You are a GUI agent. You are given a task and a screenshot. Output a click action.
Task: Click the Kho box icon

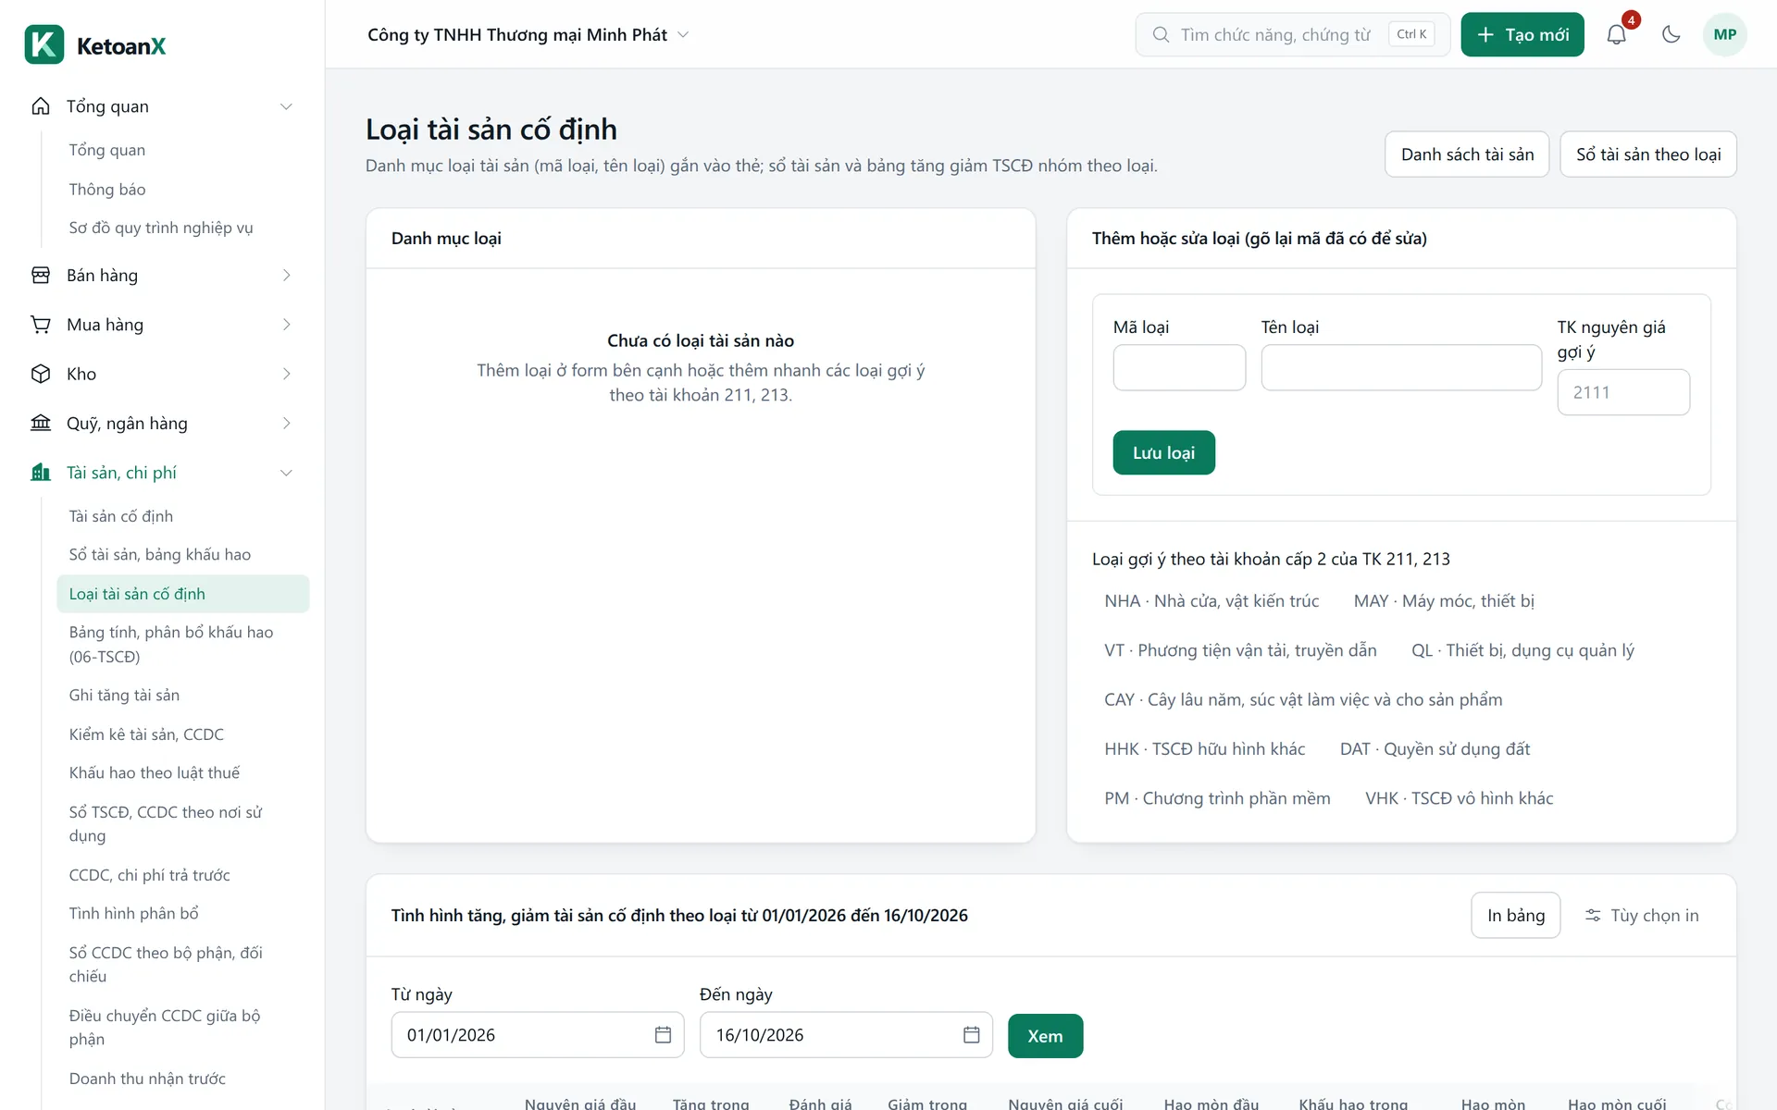point(41,374)
